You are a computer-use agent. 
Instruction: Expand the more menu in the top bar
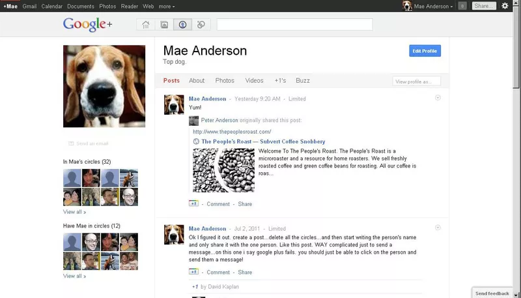[167, 7]
